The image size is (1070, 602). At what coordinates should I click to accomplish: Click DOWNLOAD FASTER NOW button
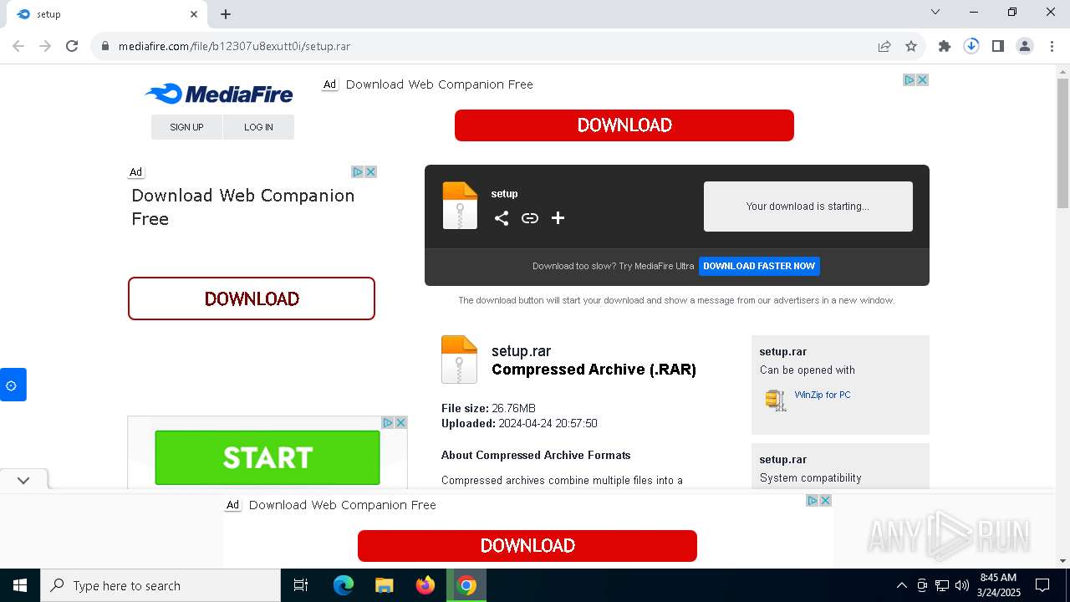(759, 266)
